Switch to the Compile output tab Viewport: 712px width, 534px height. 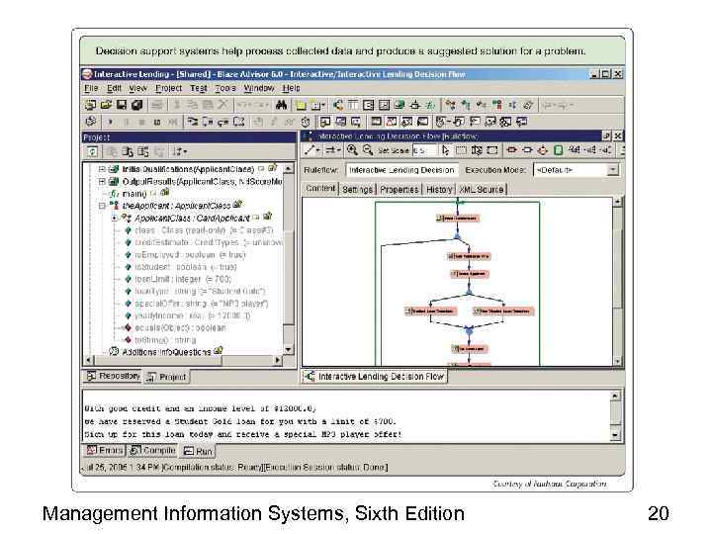(x=153, y=451)
